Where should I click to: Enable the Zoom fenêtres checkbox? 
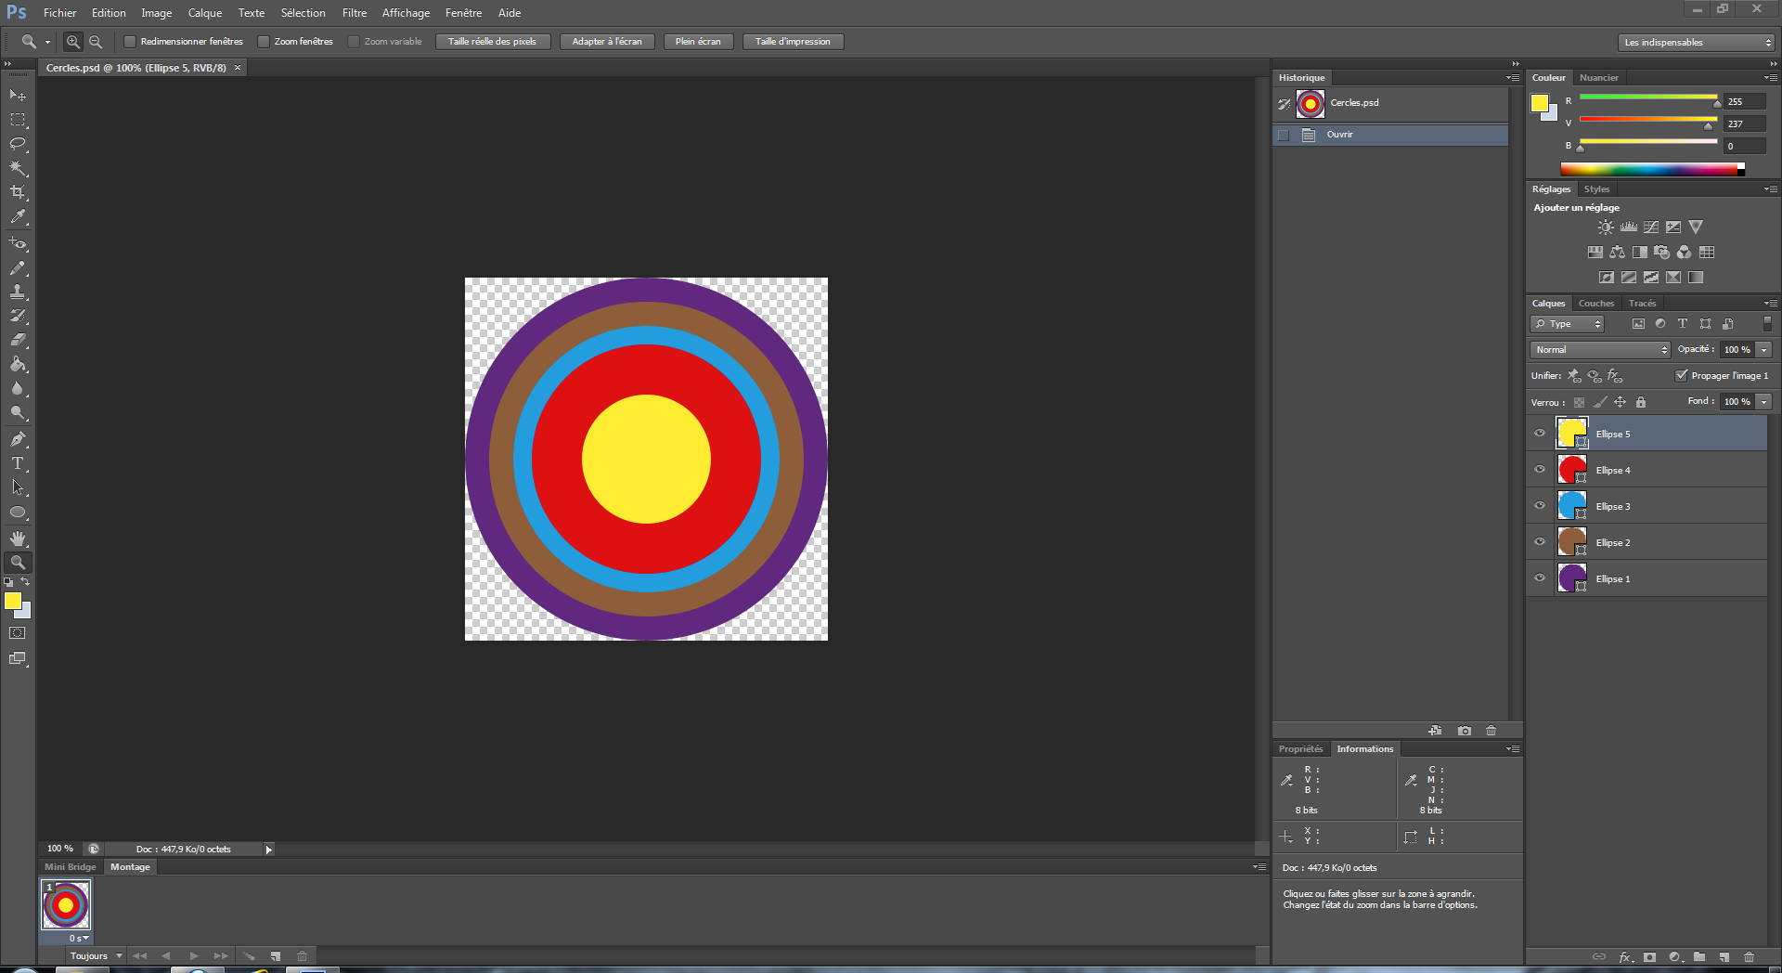point(264,42)
